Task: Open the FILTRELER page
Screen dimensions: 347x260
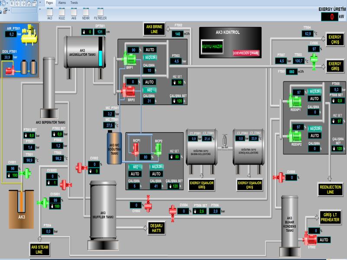Action: (100, 14)
